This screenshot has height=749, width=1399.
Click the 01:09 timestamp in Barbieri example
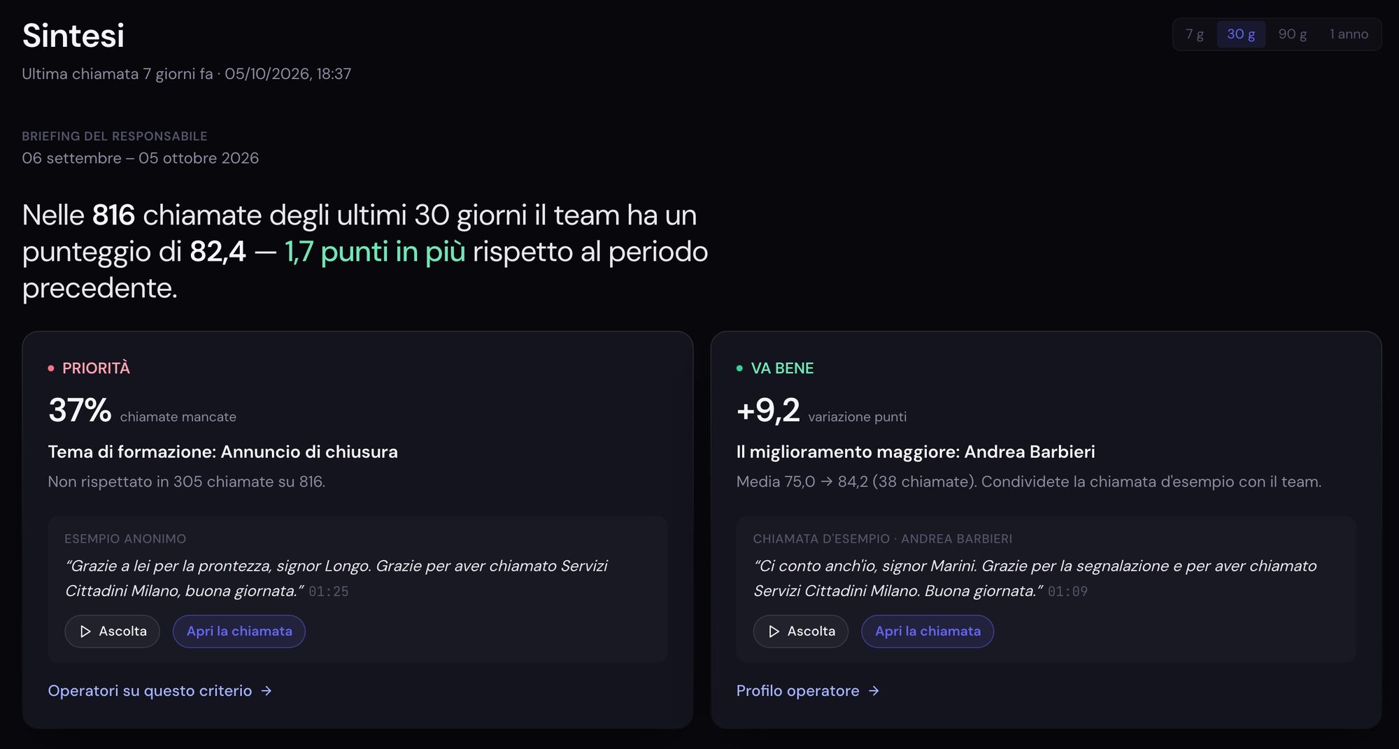click(1067, 592)
